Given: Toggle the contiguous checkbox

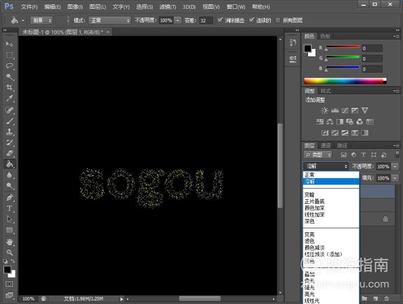Looking at the screenshot, I should pyautogui.click(x=252, y=20).
